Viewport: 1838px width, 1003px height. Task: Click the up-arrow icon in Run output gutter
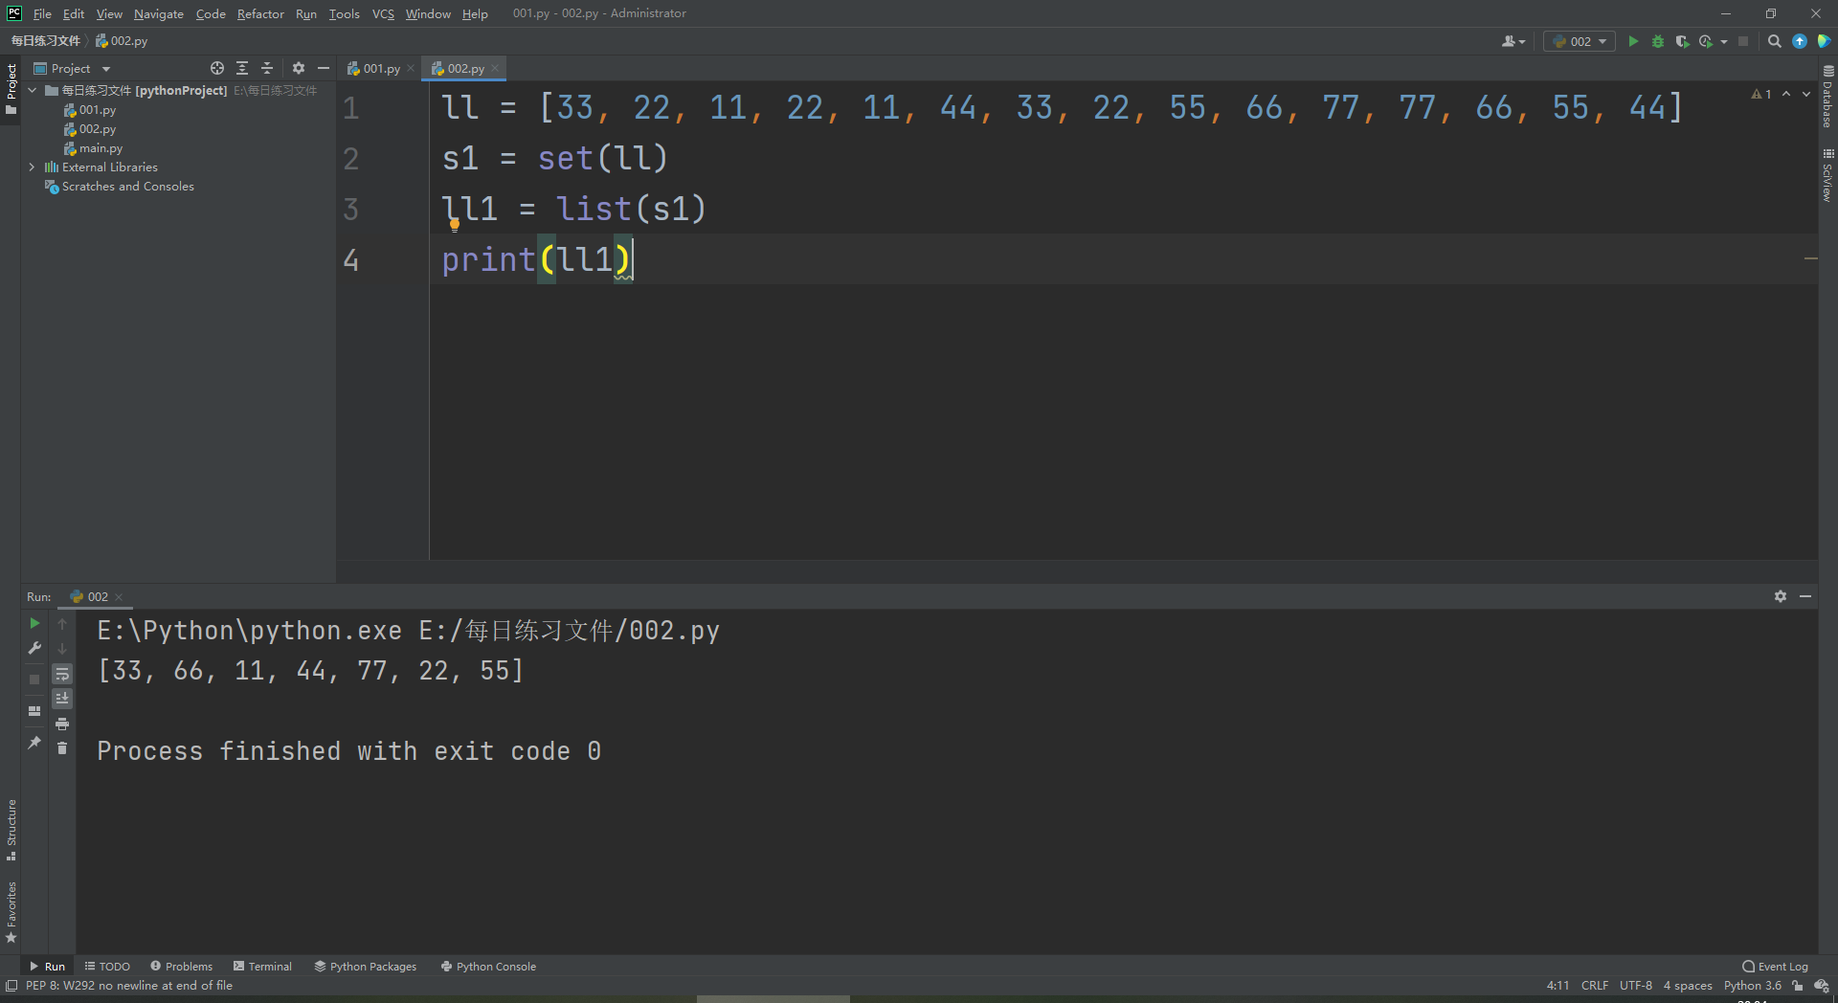pos(62,623)
